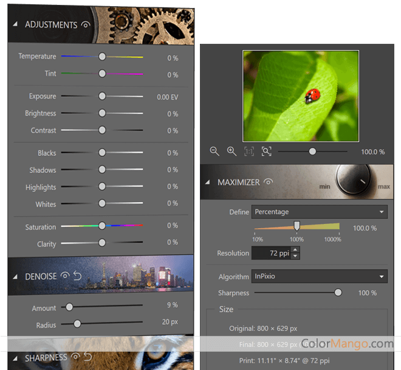
Task: Click the zoom in magnifier icon
Action: [x=231, y=152]
